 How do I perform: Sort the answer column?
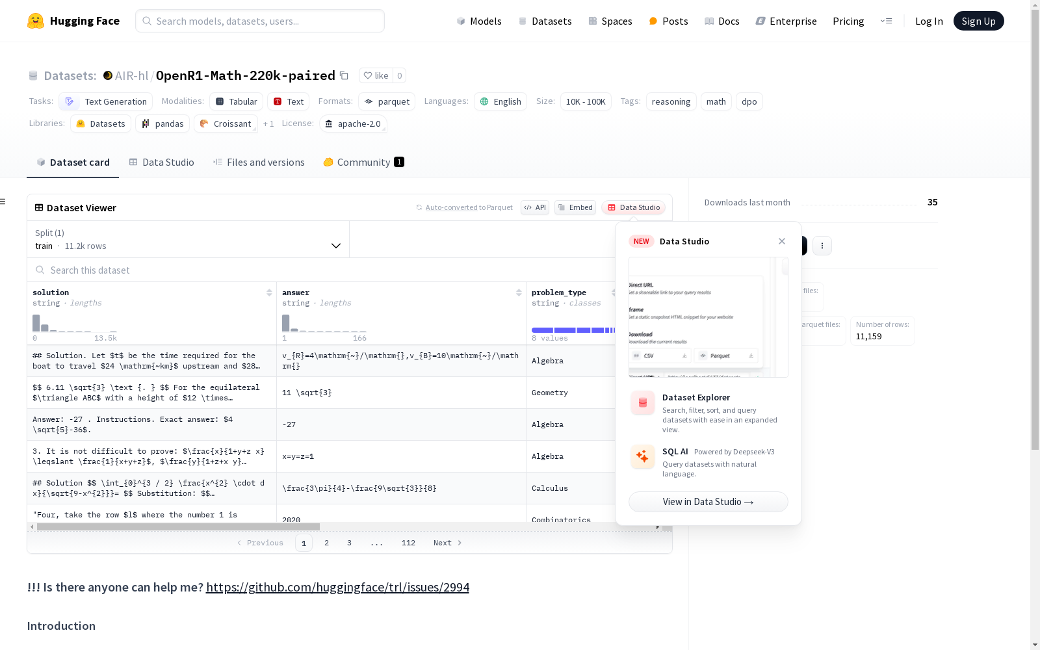tap(519, 292)
